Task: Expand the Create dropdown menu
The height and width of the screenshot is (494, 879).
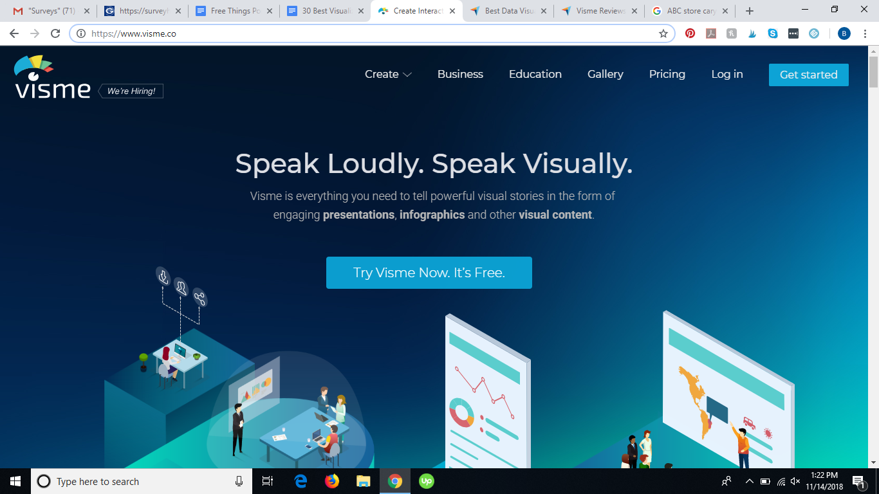Action: pyautogui.click(x=388, y=75)
